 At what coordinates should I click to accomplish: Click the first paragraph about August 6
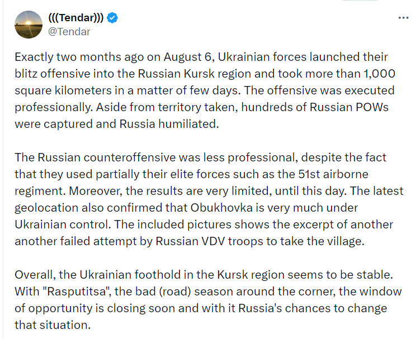pyautogui.click(x=205, y=90)
